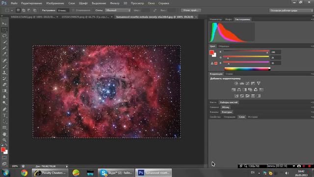
Task: Enable New selection mode in options bar
Action: pyautogui.click(x=18, y=10)
